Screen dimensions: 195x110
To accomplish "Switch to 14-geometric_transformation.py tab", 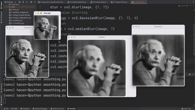I will (x=51, y=2).
